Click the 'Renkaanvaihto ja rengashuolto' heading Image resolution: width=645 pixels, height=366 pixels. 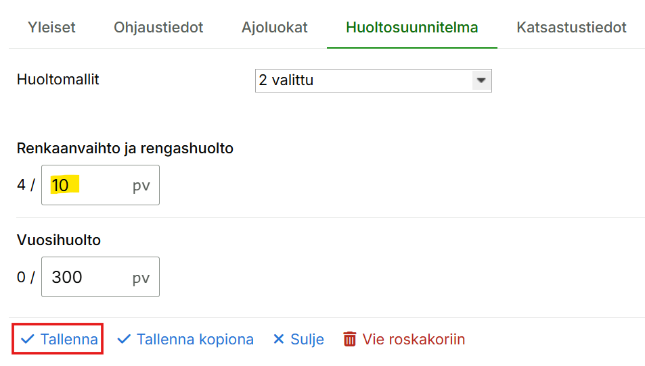click(125, 149)
